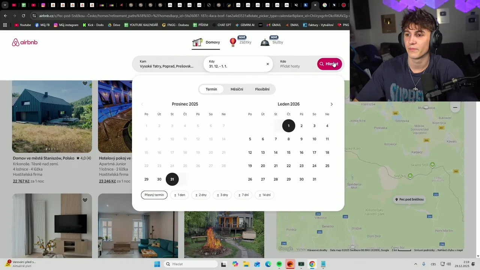Favorite the white living room listing
The width and height of the screenshot is (480, 270).
[x=85, y=200]
